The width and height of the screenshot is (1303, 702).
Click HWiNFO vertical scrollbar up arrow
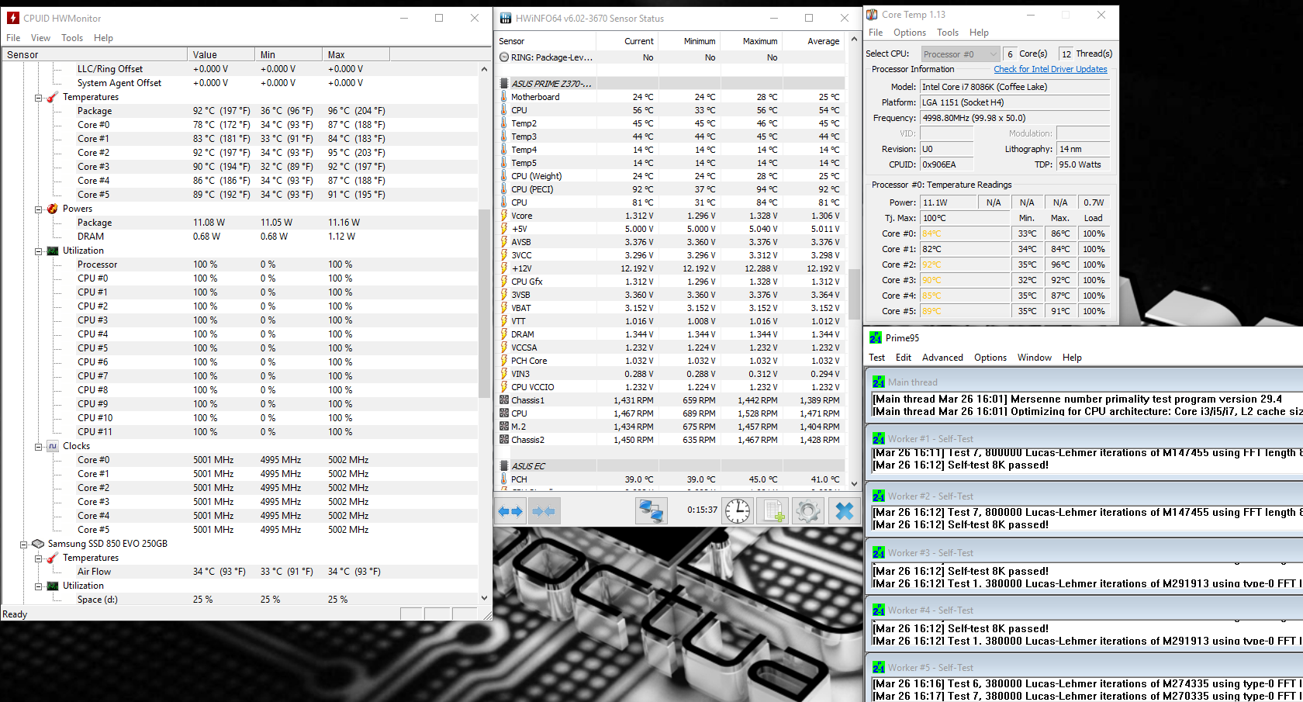[855, 39]
